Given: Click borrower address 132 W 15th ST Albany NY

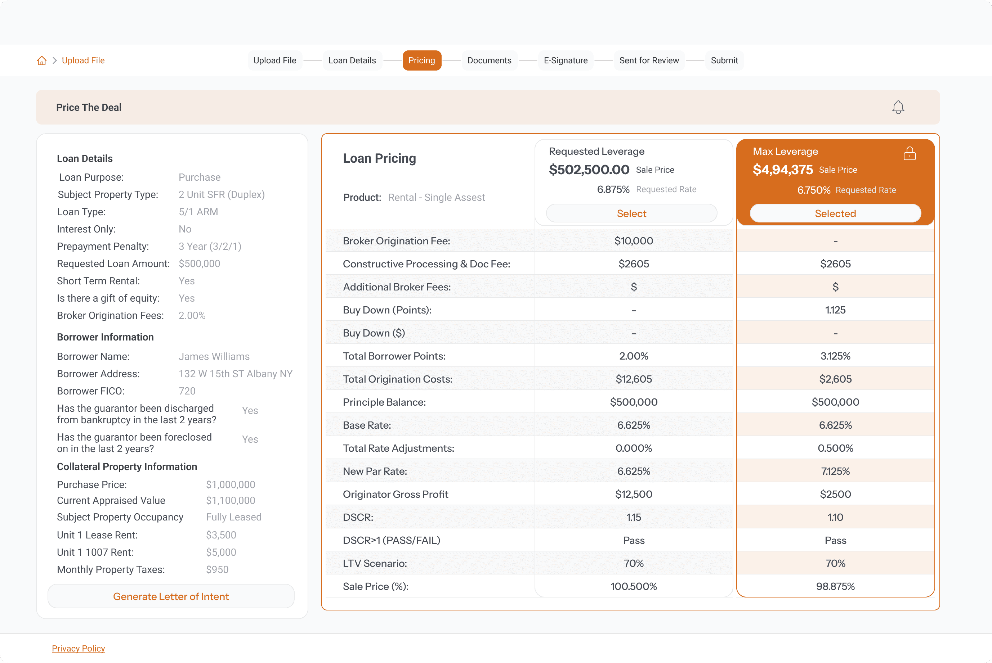Looking at the screenshot, I should point(236,374).
